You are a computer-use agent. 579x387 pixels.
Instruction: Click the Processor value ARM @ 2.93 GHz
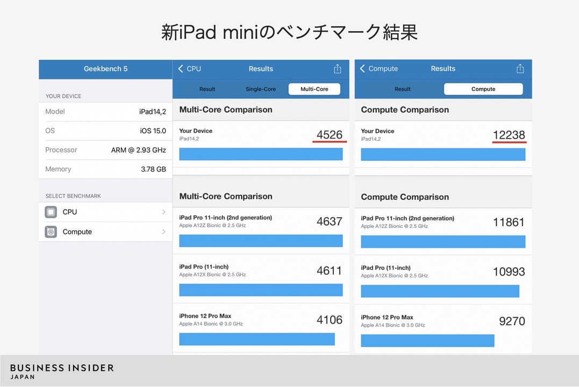[139, 150]
